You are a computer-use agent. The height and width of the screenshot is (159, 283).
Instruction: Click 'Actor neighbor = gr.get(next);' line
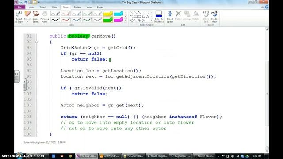102,105
